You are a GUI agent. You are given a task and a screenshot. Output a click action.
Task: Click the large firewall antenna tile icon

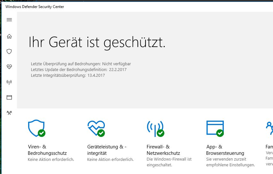155,129
